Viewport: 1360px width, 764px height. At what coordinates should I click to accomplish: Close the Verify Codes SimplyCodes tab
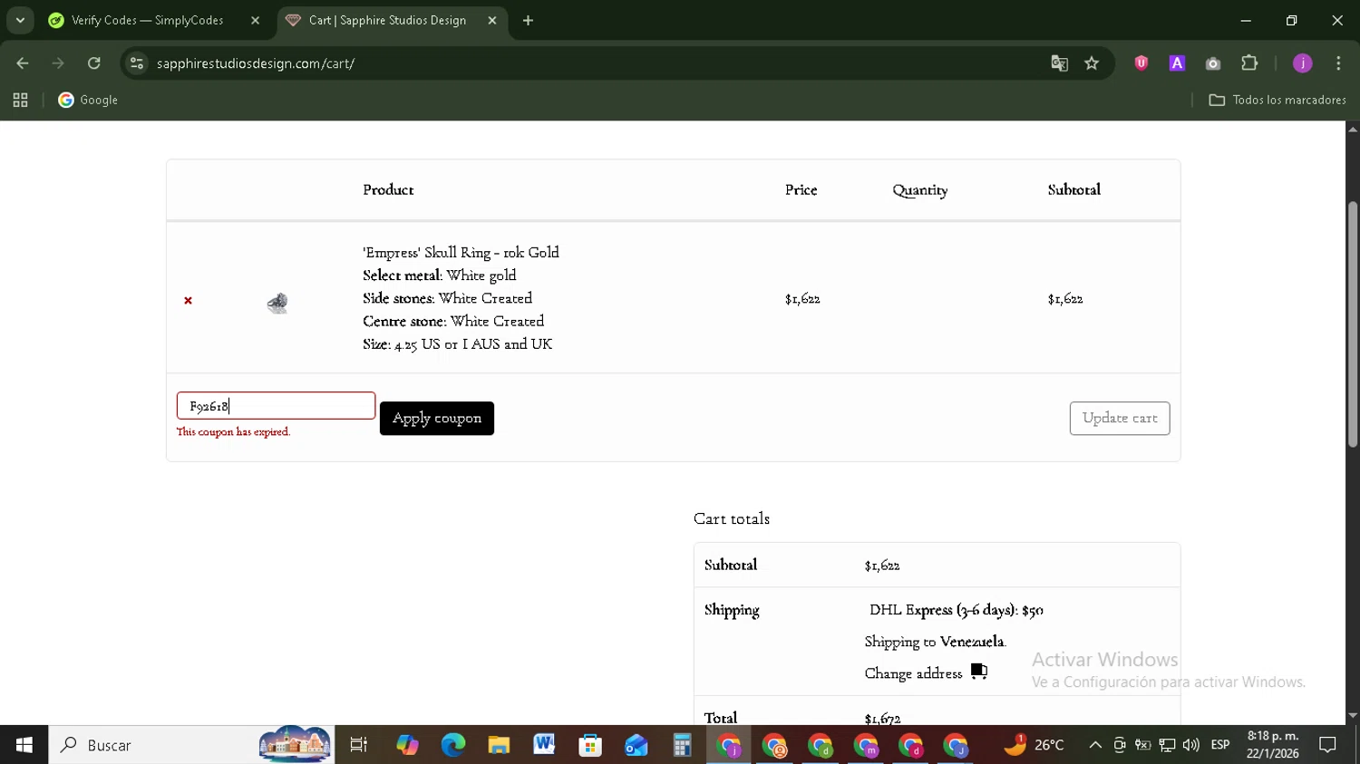point(255,20)
